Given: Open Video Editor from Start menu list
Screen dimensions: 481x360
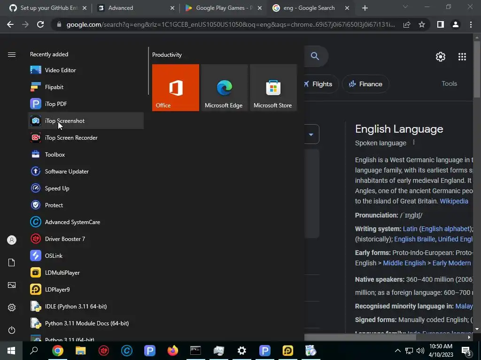Looking at the screenshot, I should coord(86,70).
